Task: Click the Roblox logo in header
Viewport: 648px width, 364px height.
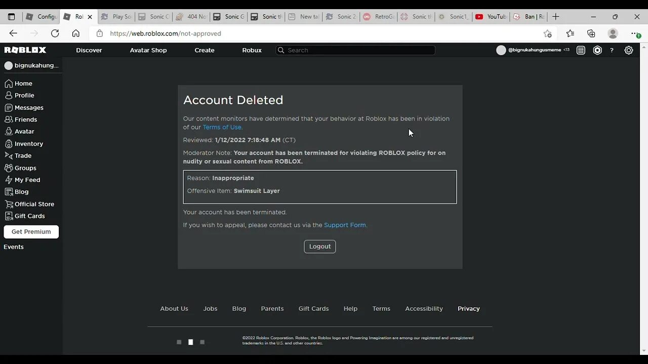Action: point(25,50)
